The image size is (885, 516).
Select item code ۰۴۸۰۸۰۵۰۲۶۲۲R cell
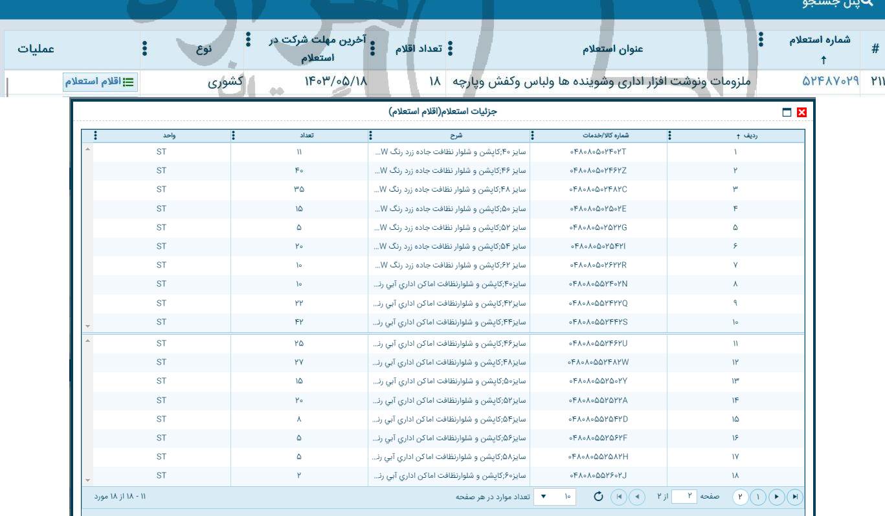point(598,265)
